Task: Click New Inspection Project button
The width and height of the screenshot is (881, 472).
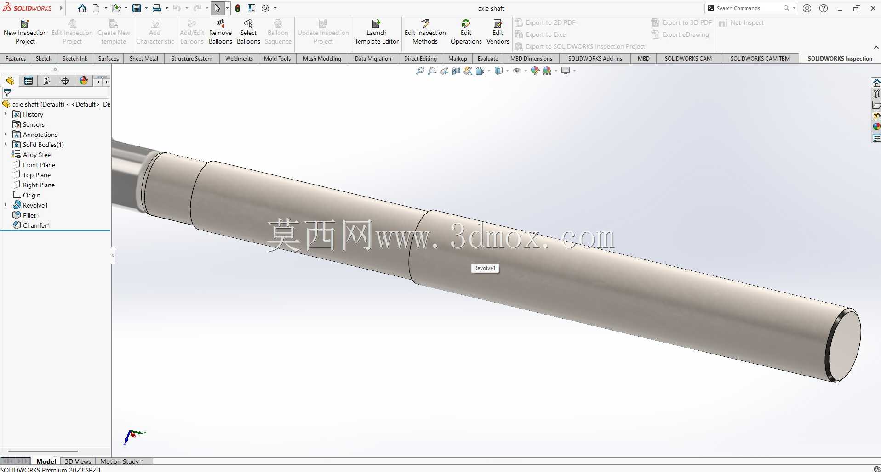Action: (25, 32)
